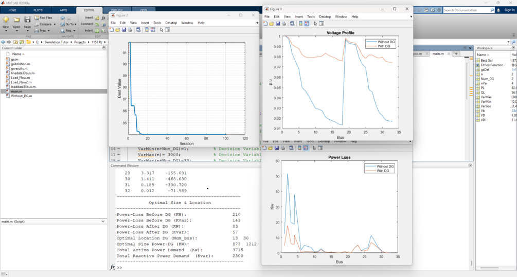Click the Save icon in MATLAB editor ribbon
The height and width of the screenshot is (277, 517).
pos(27,20)
